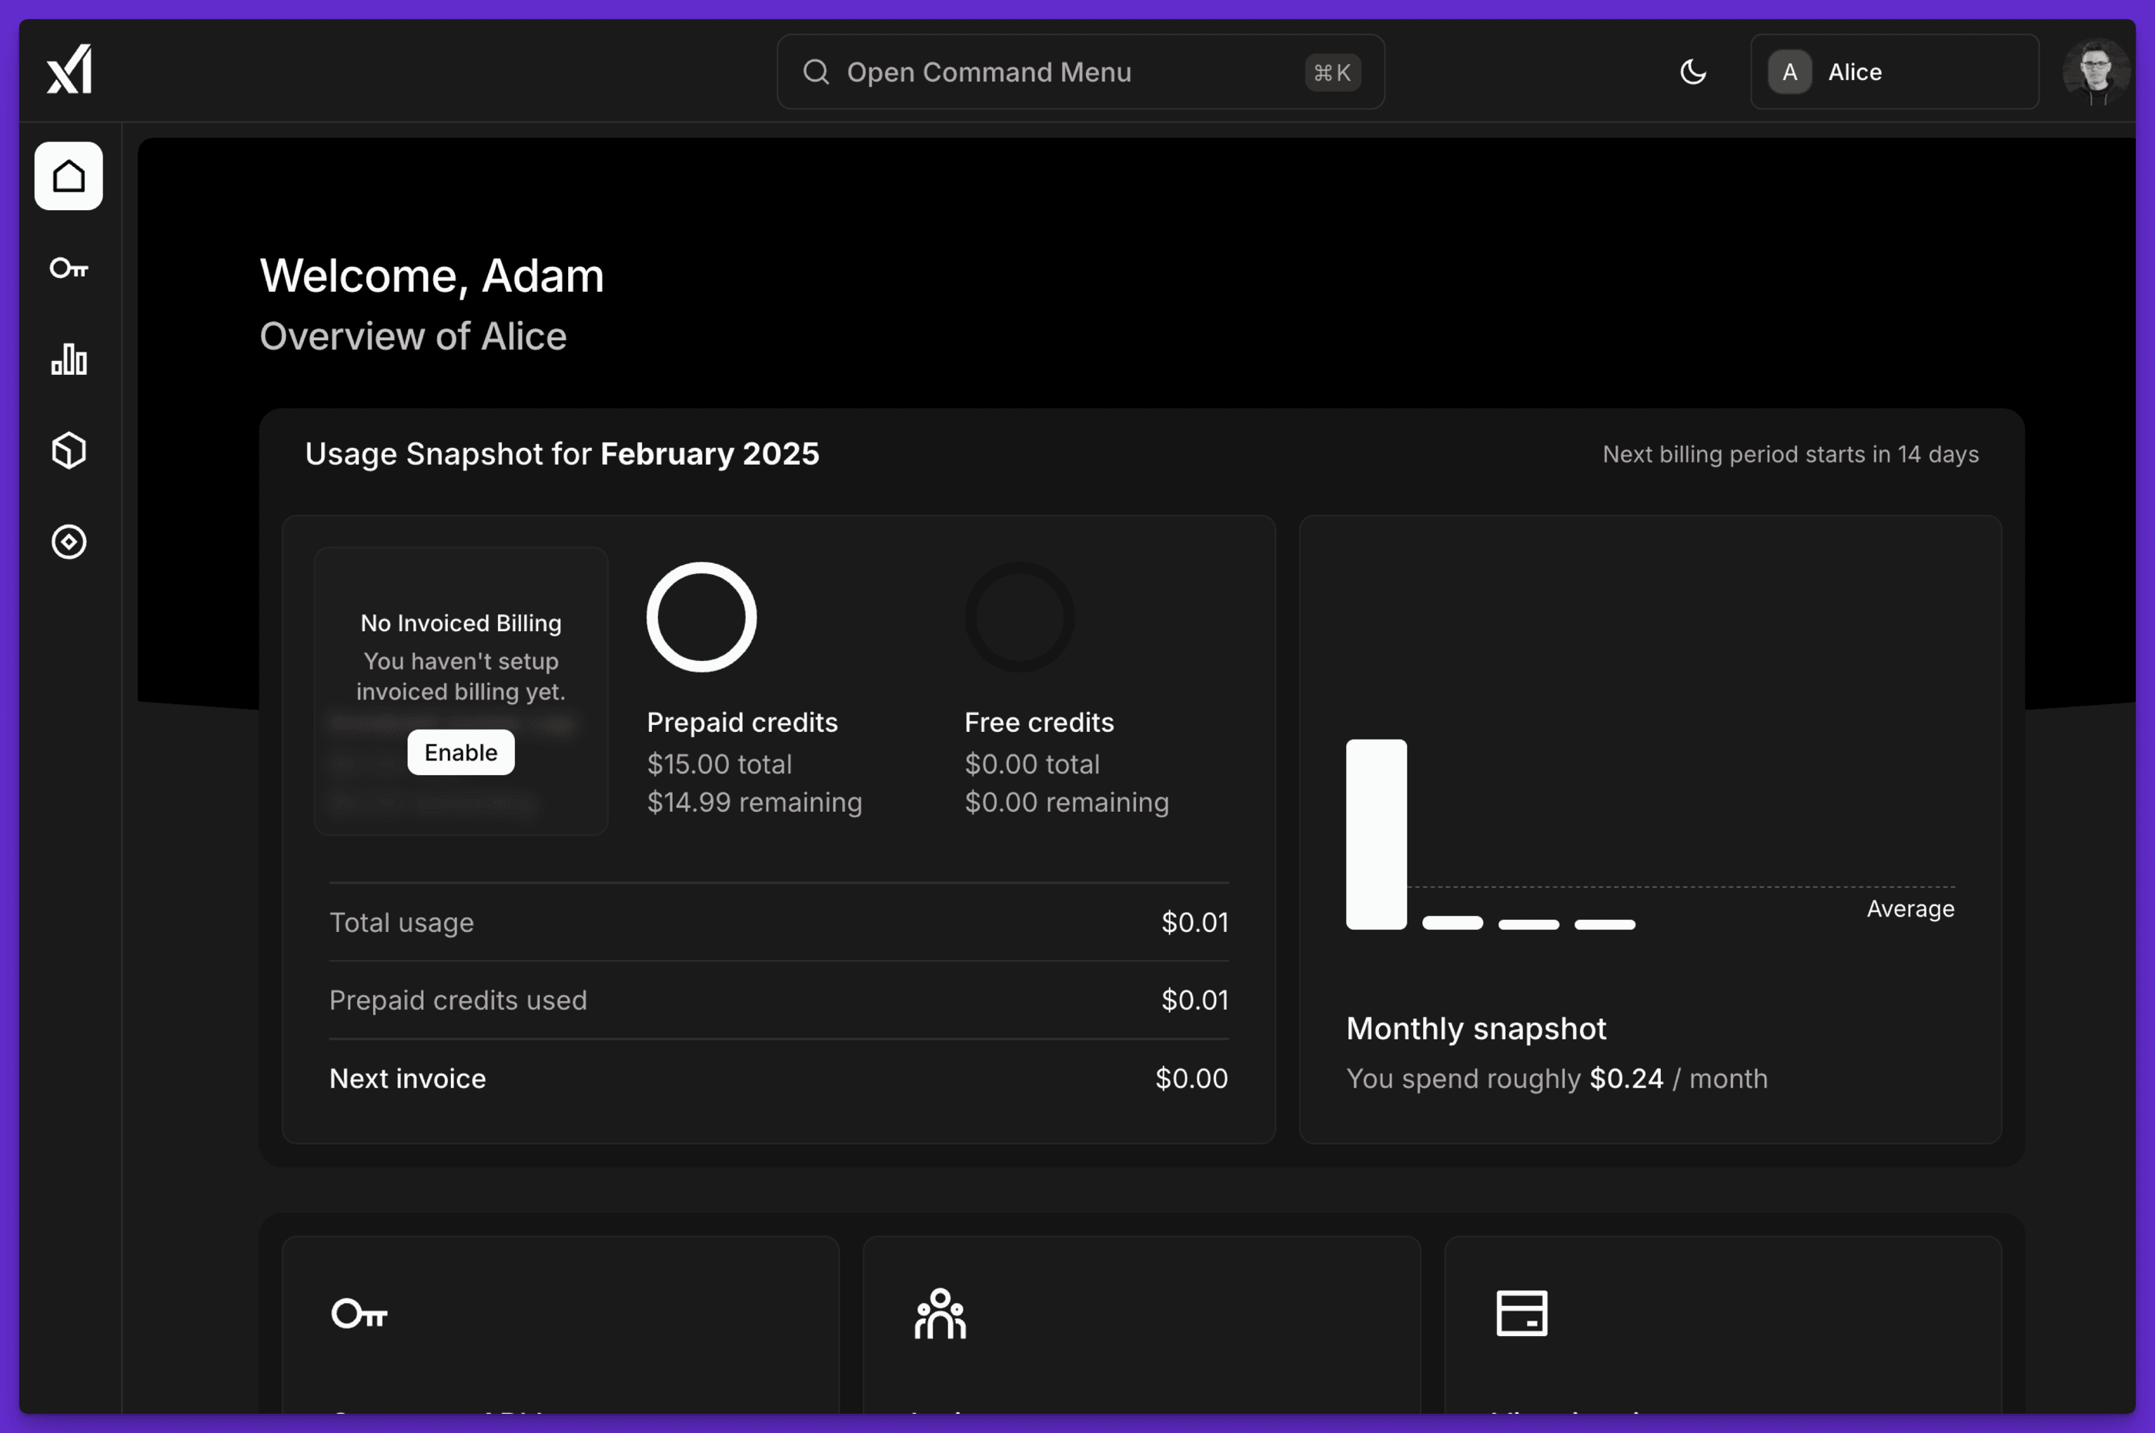Open usage bar chart sidebar icon
2155x1433 pixels.
pyautogui.click(x=68, y=359)
